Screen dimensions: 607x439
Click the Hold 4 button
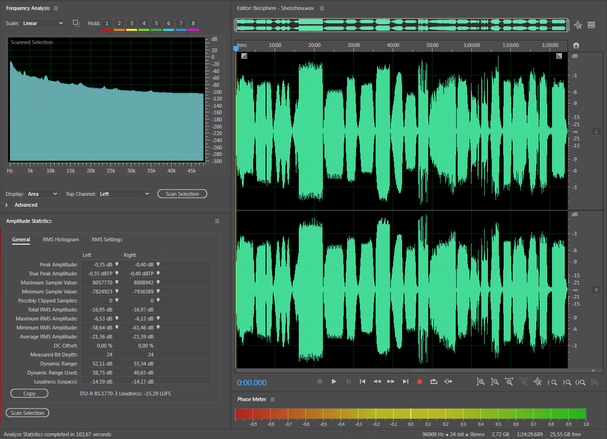(144, 23)
